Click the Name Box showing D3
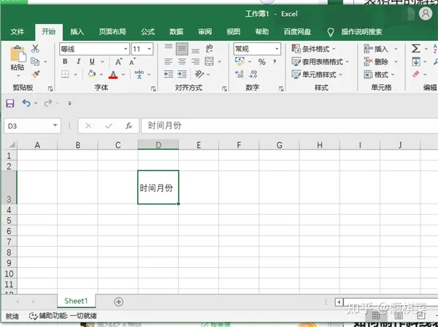This screenshot has height=327, width=438. tap(28, 126)
